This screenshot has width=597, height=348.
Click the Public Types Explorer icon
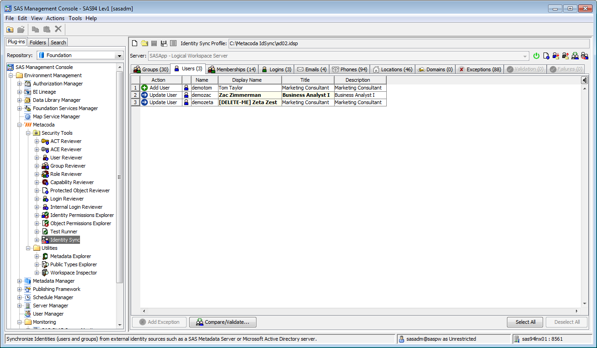[45, 264]
